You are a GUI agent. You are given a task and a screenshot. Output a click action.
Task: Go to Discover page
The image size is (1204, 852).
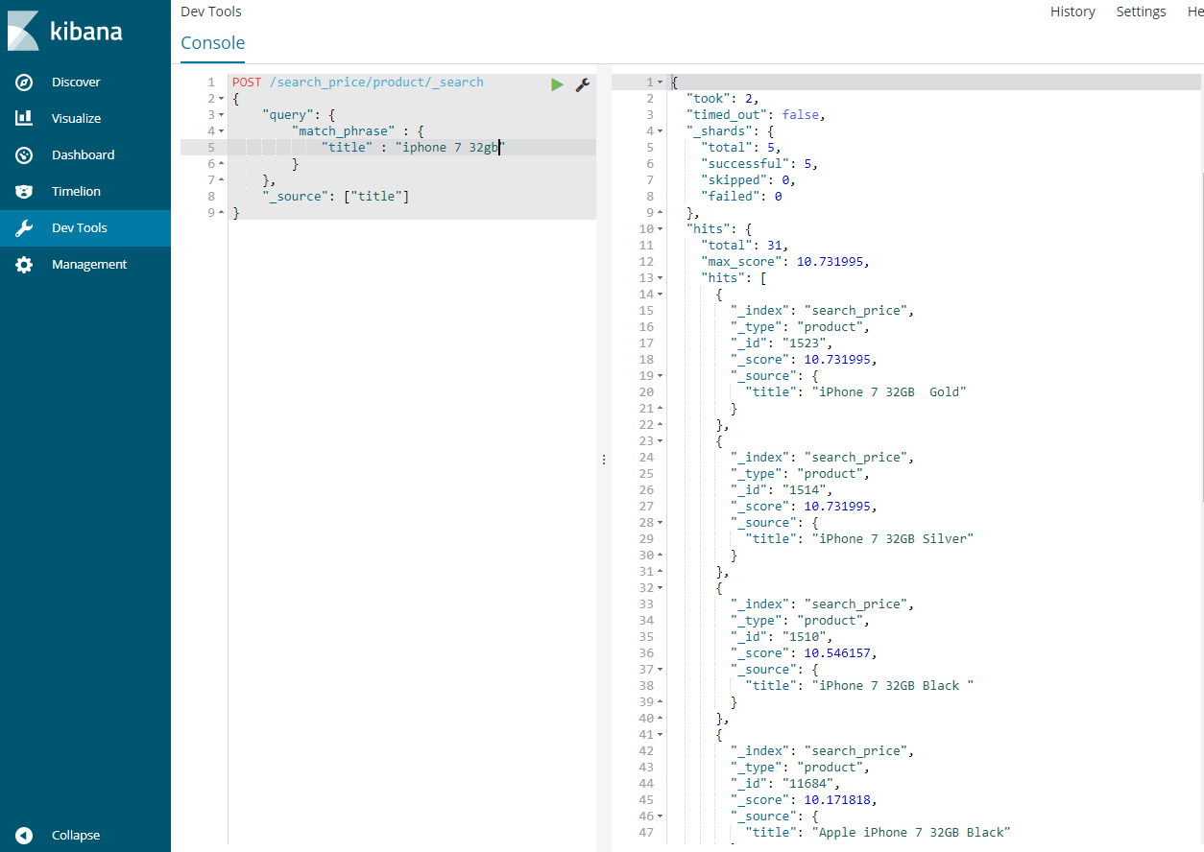point(76,82)
